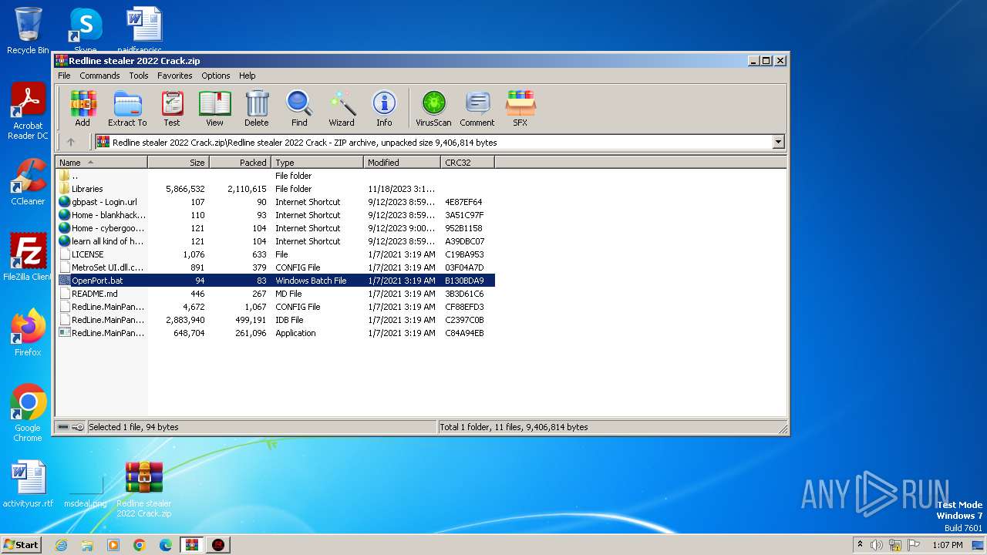Open CCleaner desktop shortcut
This screenshot has width=987, height=555.
28,182
